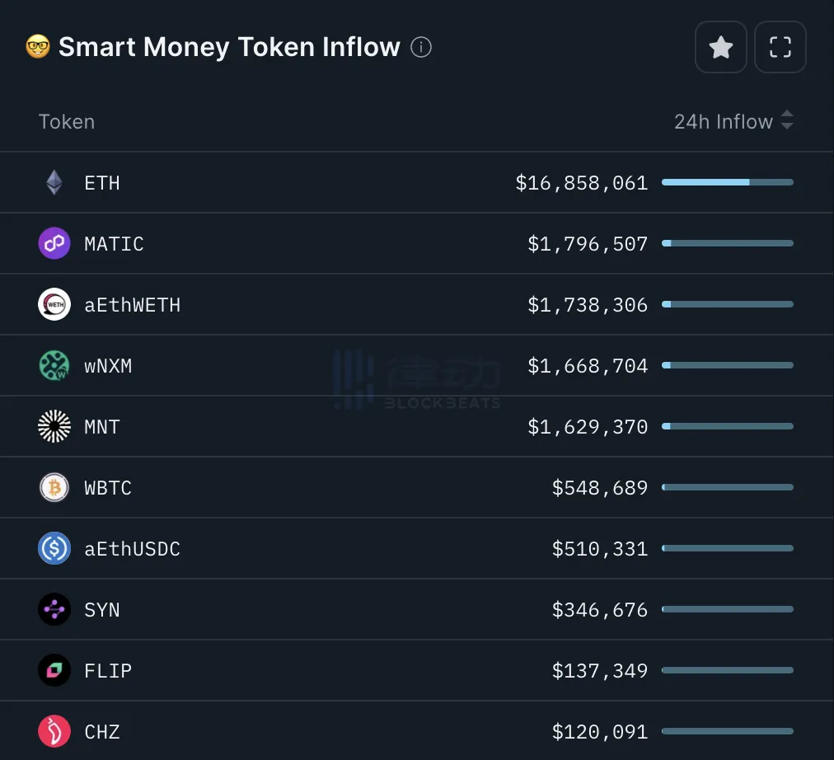
Task: Click the SYN token icon
Action: pyautogui.click(x=54, y=609)
